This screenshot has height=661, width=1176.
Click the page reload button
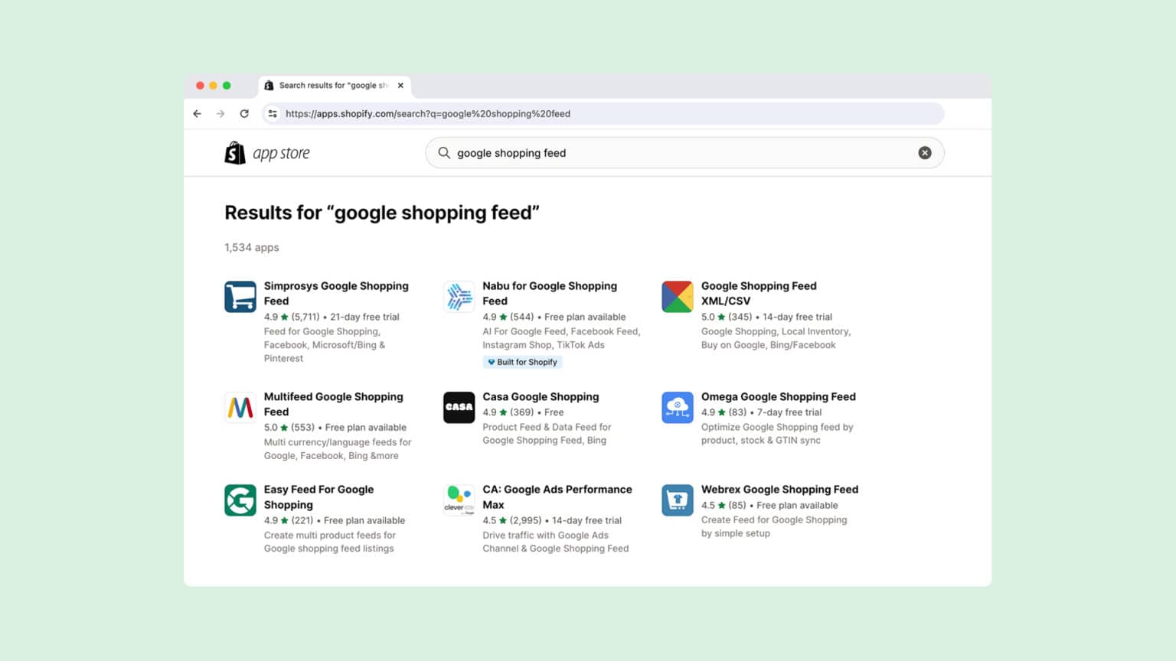(x=244, y=113)
